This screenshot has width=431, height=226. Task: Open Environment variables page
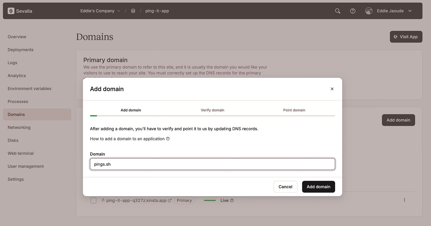point(29,88)
